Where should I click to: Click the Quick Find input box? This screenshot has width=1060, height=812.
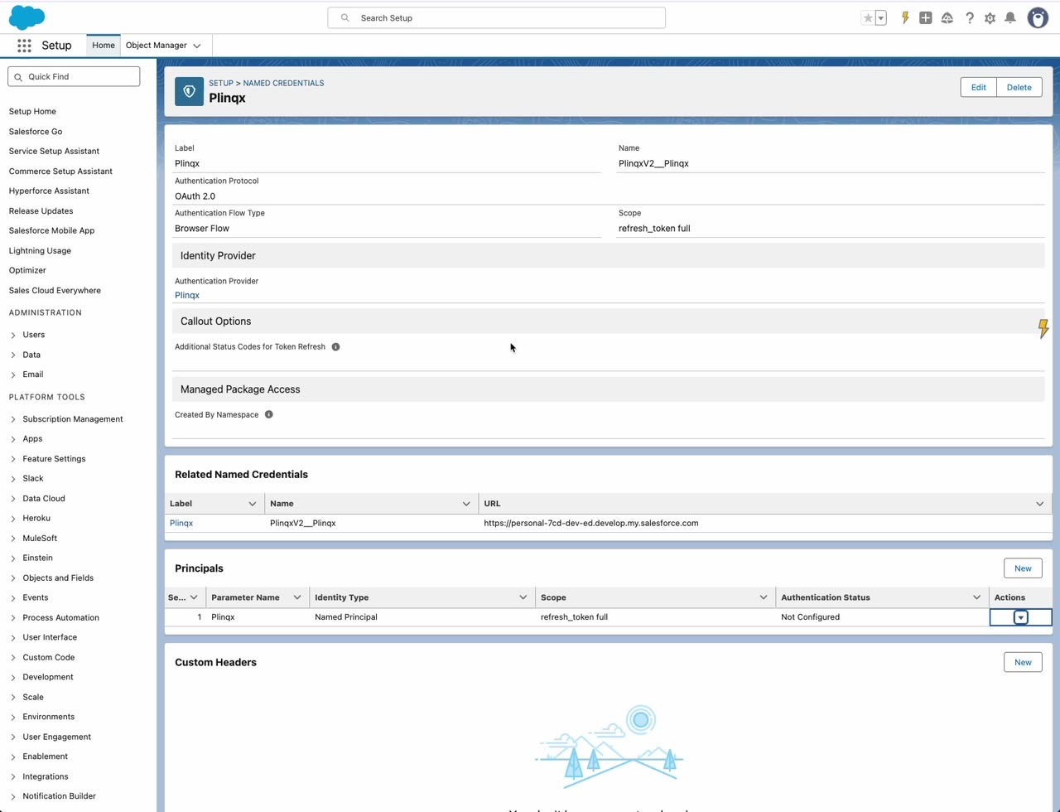[x=74, y=76]
